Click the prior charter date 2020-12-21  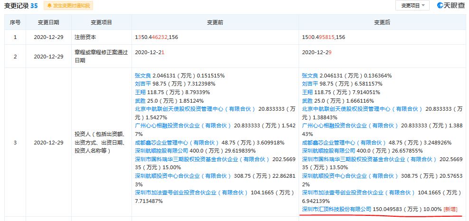tap(150, 52)
